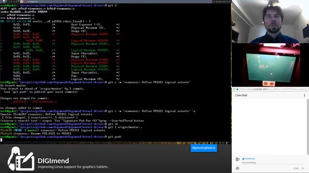Click 'modified: hid-viewsonic.c' red line in terminal

pos(35,101)
